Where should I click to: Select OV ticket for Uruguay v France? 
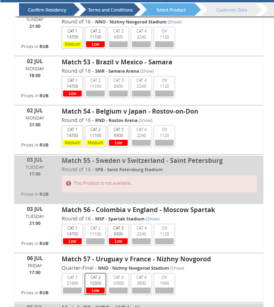coord(165,284)
